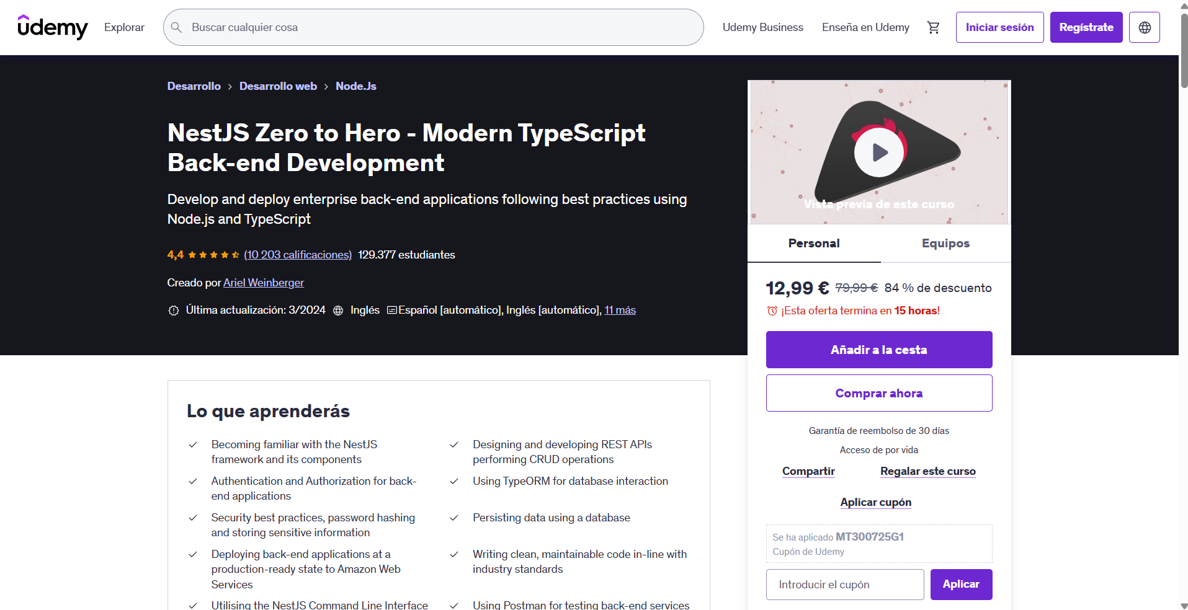
Task: Open the Desarrollo web breadcrumb
Action: (x=277, y=86)
